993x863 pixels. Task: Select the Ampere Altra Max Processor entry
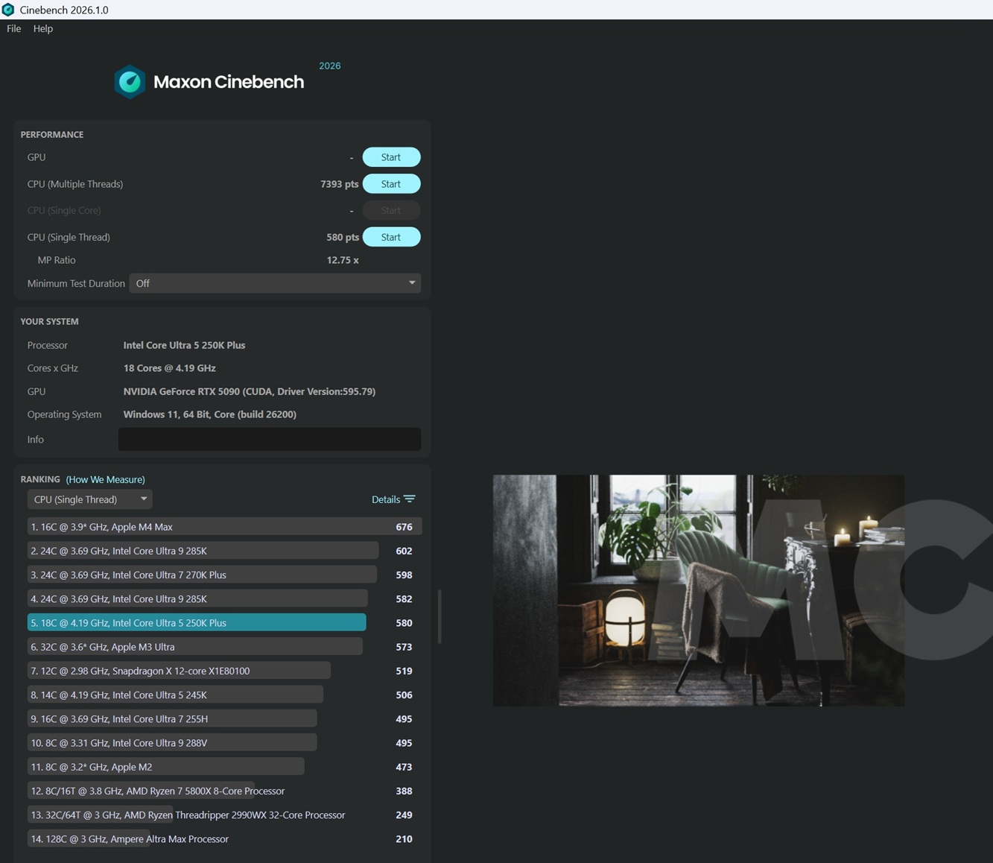tap(130, 839)
